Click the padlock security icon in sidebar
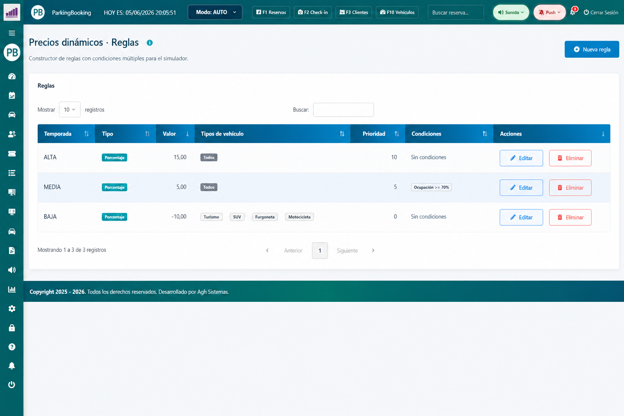 pos(12,328)
